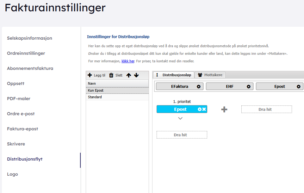This screenshot has width=304, height=193.
Task: Expand chevron below Epost priority block
Action: click(180, 118)
